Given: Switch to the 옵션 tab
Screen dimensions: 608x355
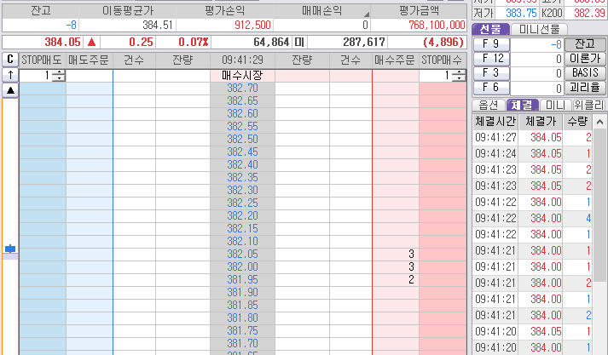Looking at the screenshot, I should [x=489, y=105].
